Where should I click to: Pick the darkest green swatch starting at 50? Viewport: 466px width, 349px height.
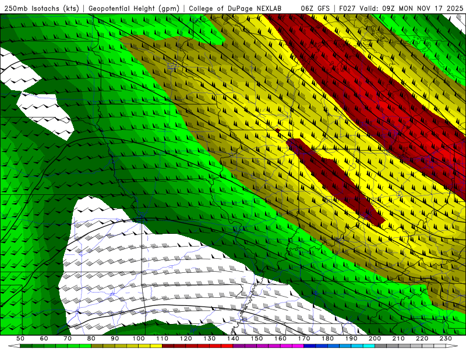[26, 346]
